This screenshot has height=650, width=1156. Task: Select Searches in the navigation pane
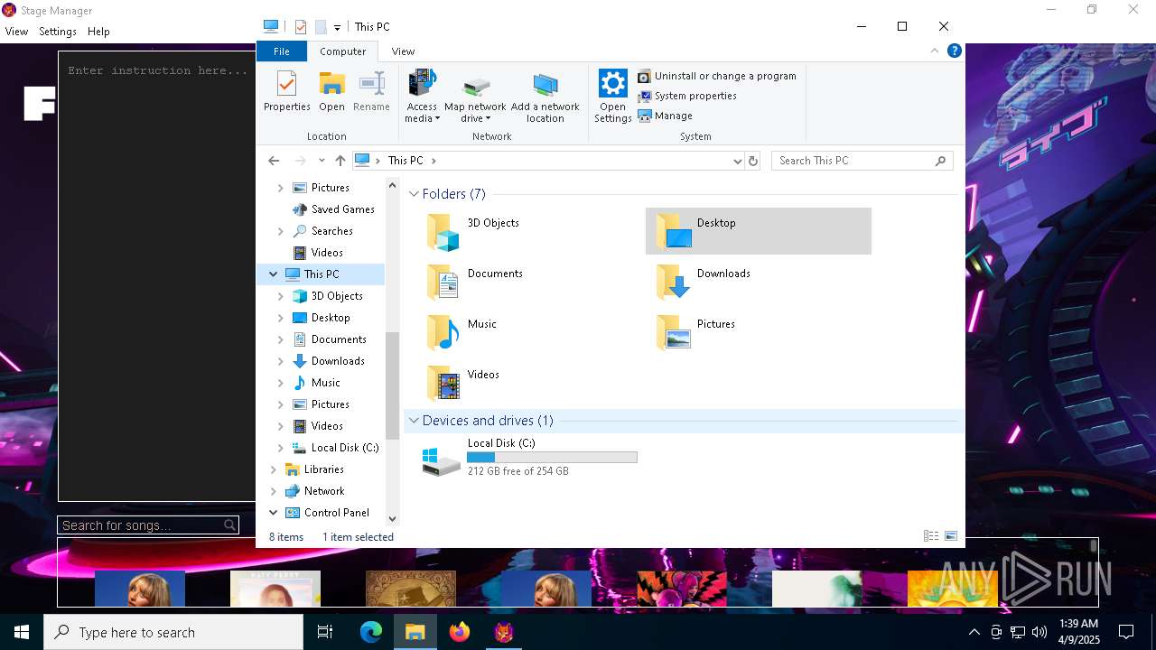click(x=331, y=231)
